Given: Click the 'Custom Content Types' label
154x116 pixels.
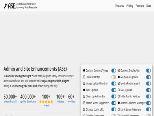Looking at the screenshot, I should (x=97, y=70).
